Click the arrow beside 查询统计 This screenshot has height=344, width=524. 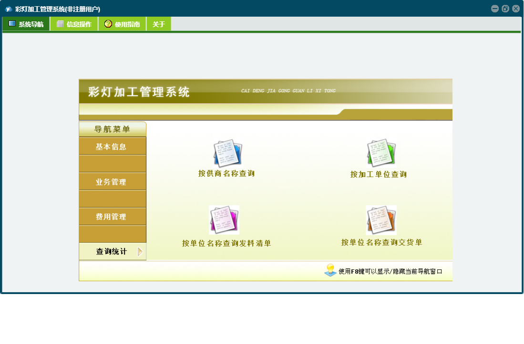pyautogui.click(x=140, y=252)
